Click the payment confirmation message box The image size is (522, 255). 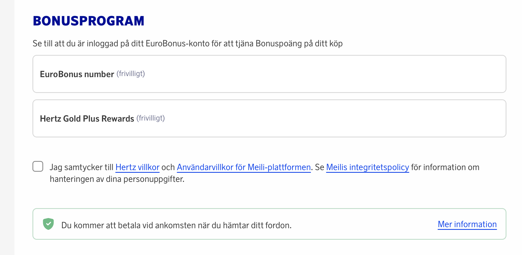tap(268, 224)
